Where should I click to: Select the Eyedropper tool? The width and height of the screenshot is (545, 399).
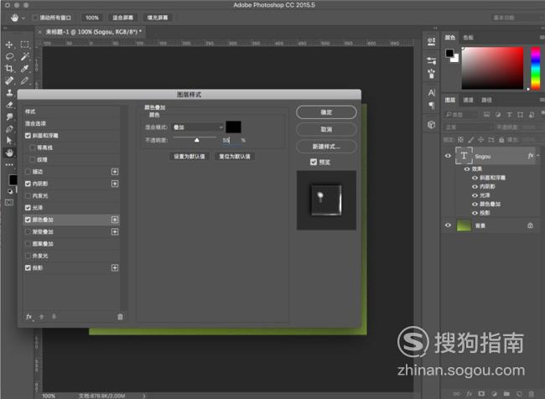coord(24,69)
